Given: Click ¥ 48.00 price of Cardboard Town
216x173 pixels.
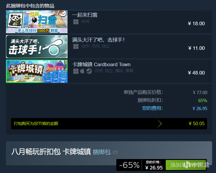Looking at the screenshot, I should pyautogui.click(x=196, y=73).
